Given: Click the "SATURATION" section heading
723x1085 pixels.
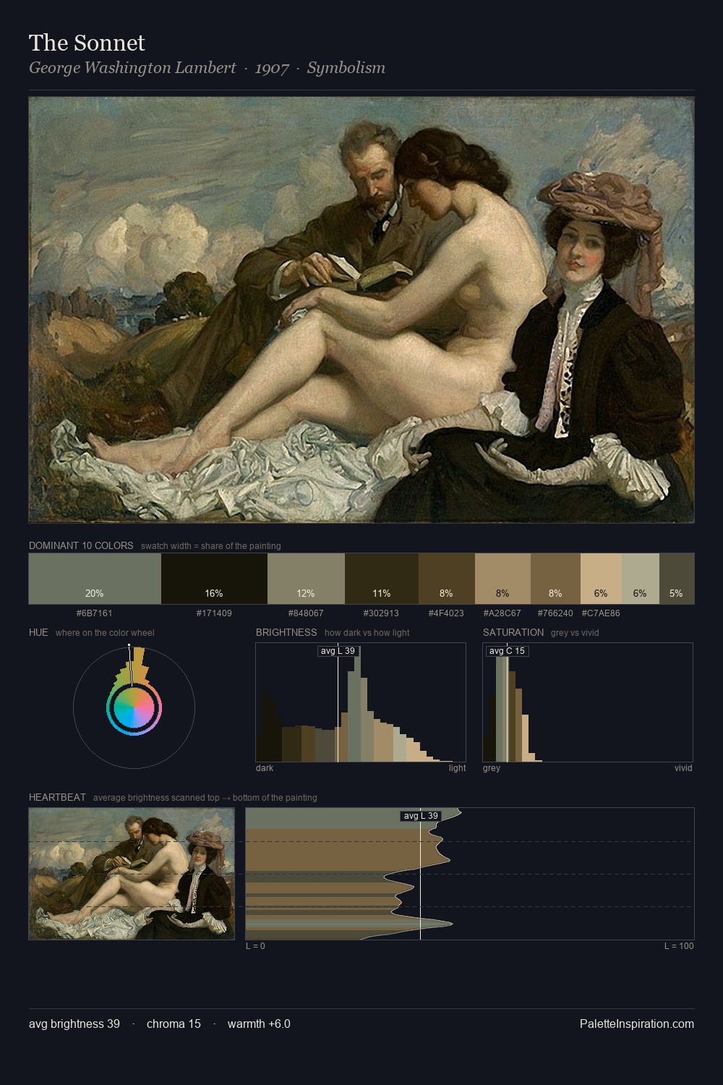Looking at the screenshot, I should [513, 632].
